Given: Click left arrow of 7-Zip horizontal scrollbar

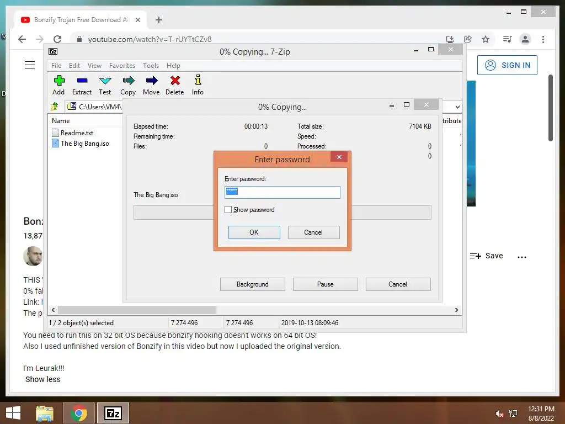Looking at the screenshot, I should point(54,310).
